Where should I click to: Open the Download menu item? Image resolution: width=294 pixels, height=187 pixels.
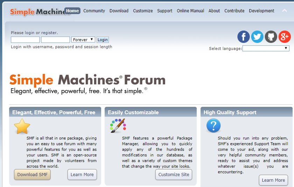[119, 11]
